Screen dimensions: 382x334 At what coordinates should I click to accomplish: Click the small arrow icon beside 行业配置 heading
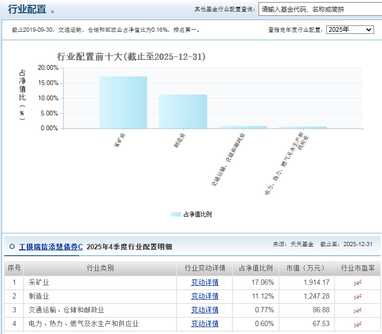52,11
